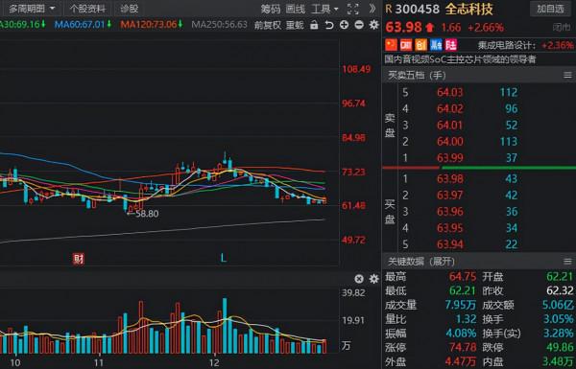Open the 个股资料 tab
The height and width of the screenshot is (369, 576).
[x=87, y=9]
